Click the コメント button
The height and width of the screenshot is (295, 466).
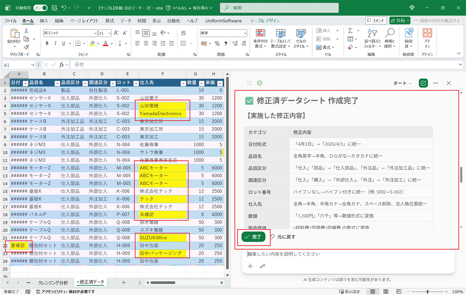coord(376,20)
